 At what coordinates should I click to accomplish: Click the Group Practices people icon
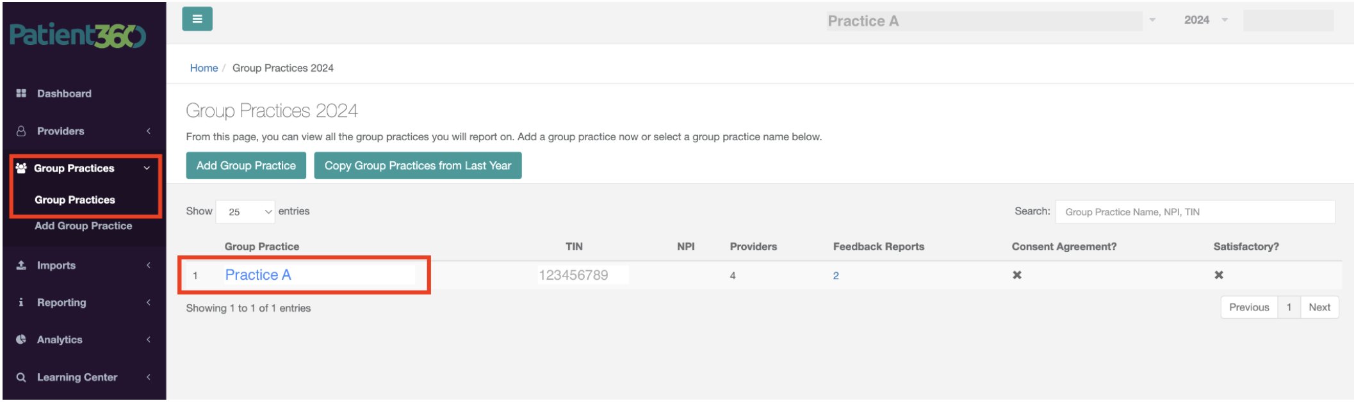[x=21, y=168]
